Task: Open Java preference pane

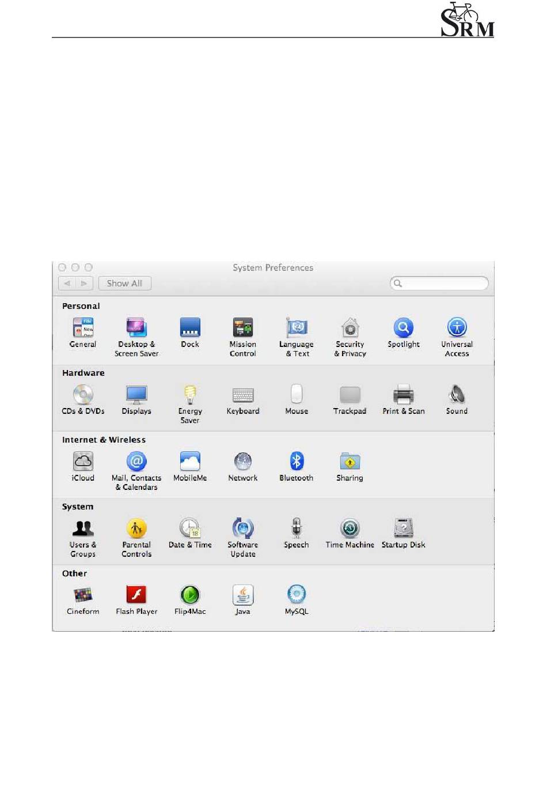Action: [x=243, y=600]
